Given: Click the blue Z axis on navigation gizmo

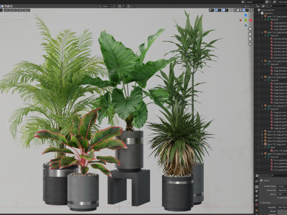Looking at the screenshot, I should (246, 15).
